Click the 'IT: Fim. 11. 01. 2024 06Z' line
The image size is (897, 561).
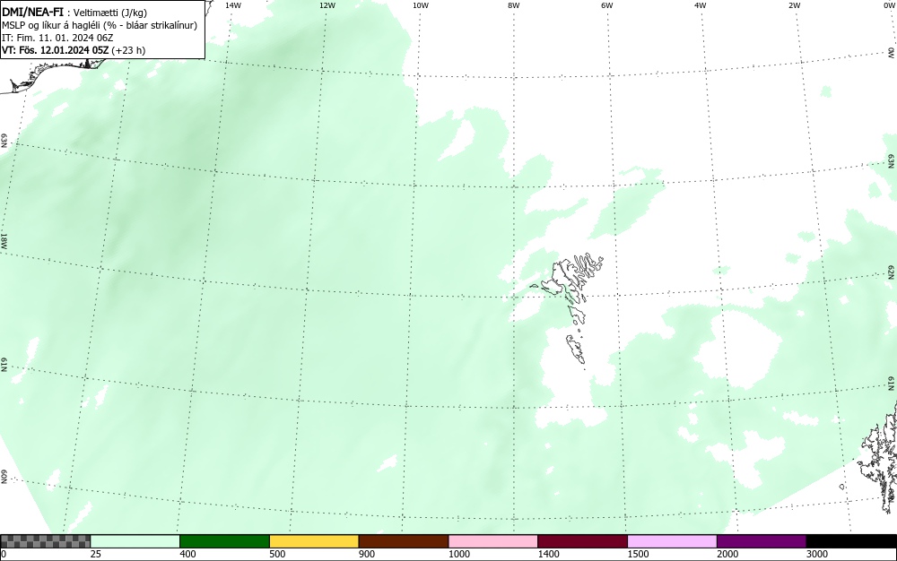(57, 38)
